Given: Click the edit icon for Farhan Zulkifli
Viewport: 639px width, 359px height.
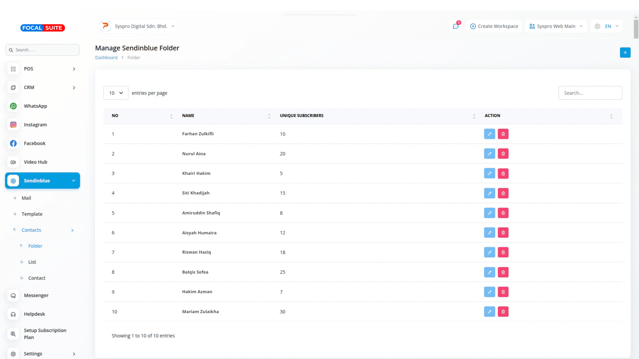Looking at the screenshot, I should pyautogui.click(x=489, y=134).
